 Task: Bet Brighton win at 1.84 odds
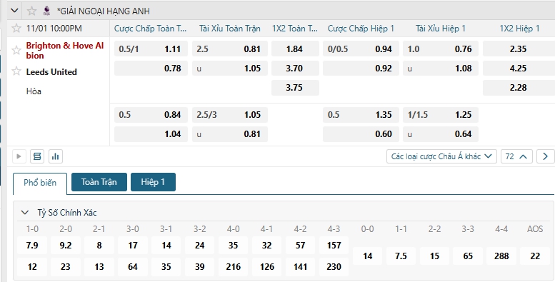point(295,49)
